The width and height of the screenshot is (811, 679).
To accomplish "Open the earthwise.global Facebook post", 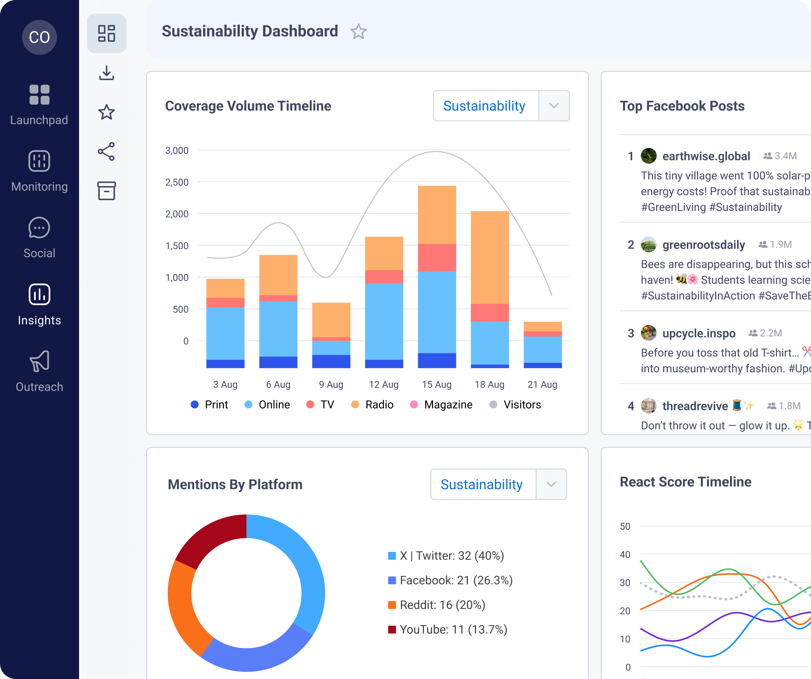I will (706, 156).
